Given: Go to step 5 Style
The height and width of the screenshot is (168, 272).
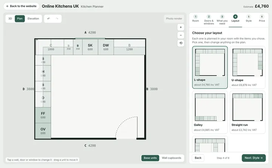Looking at the screenshot, I should [249, 18].
